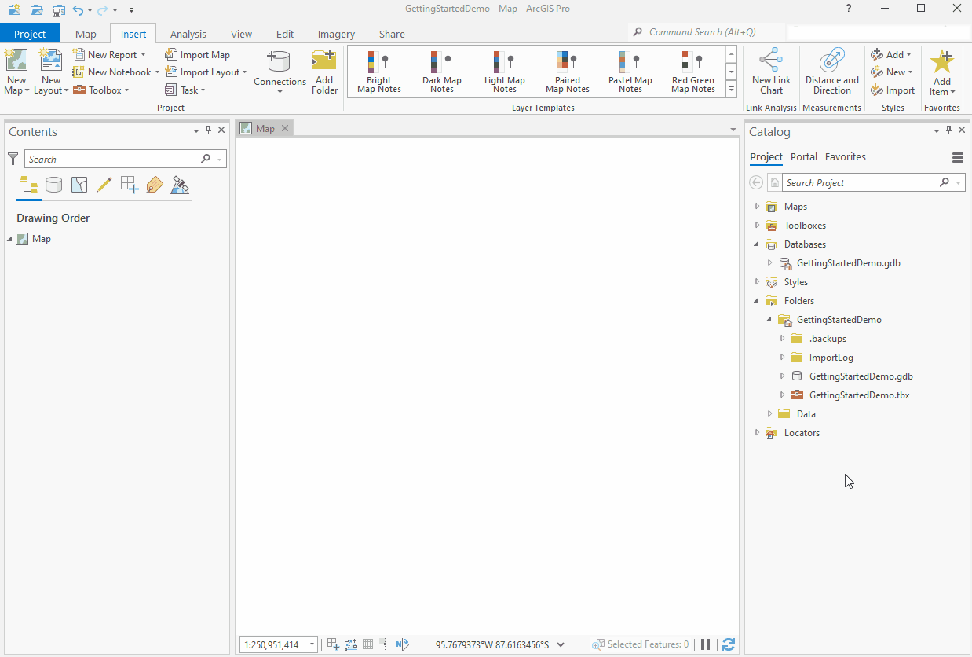Collapse the Folders node
972x657 pixels.
point(757,301)
